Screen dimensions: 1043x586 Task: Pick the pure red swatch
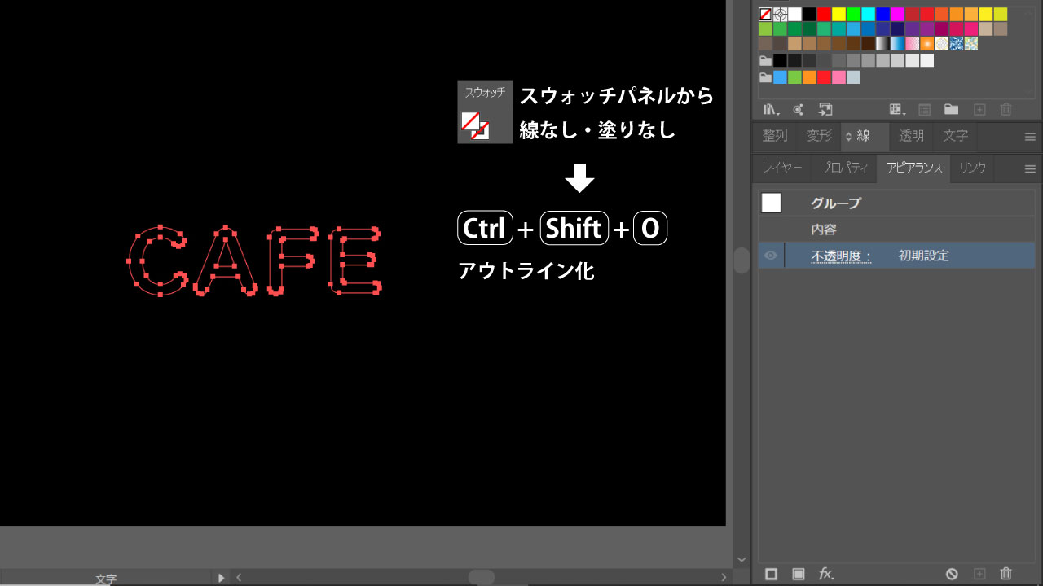(x=824, y=14)
